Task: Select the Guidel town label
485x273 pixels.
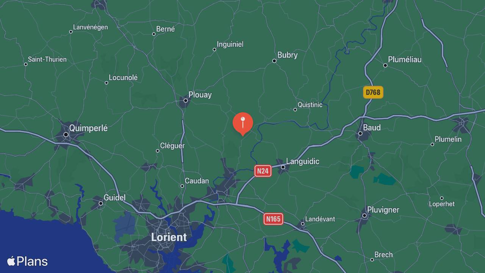Action: (x=114, y=197)
